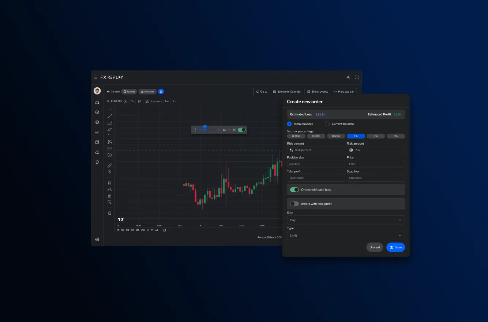Select the text annotation tool
Screen dimensions: 488x322
109,135
